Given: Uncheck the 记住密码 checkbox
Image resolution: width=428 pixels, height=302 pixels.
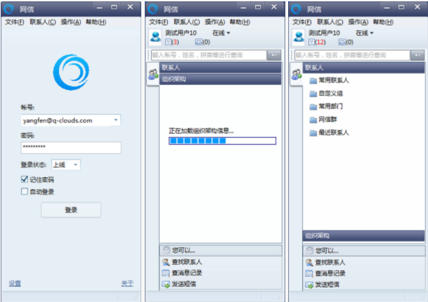Looking at the screenshot, I should pyautogui.click(x=25, y=179).
